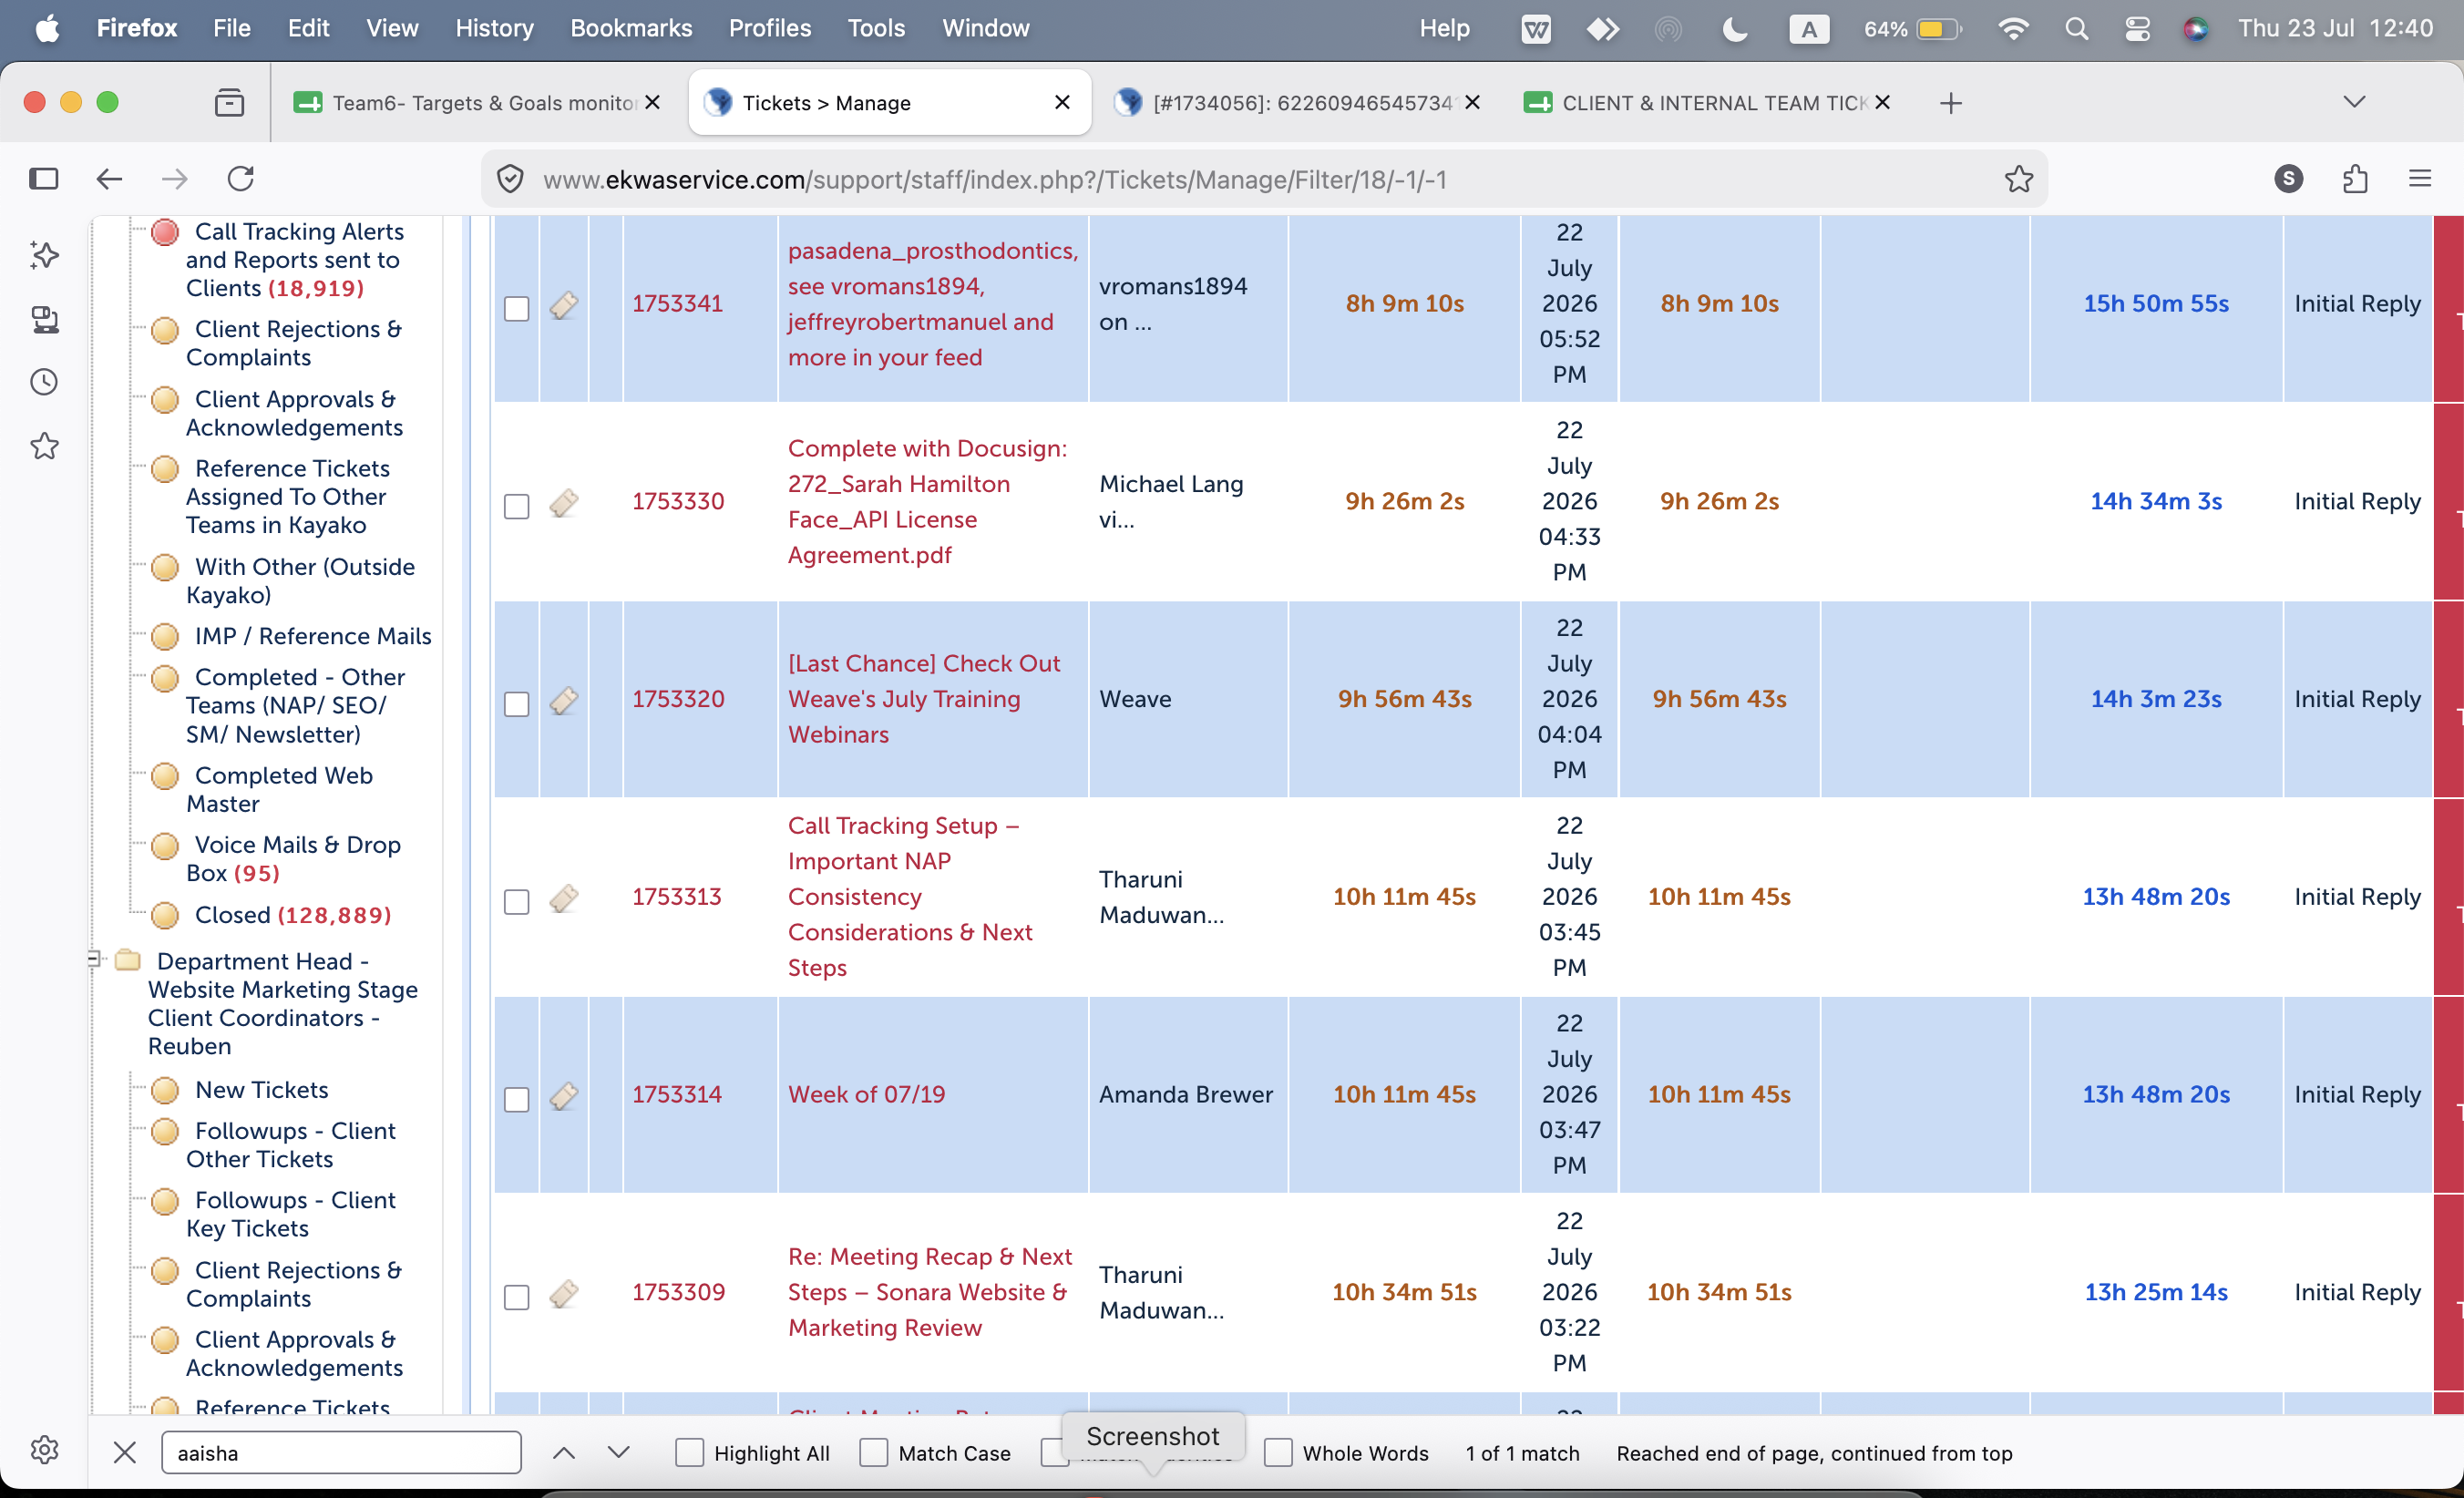Click ticket tag icon for ticket 1753309
Viewport: 2464px width, 1498px height.
[564, 1295]
